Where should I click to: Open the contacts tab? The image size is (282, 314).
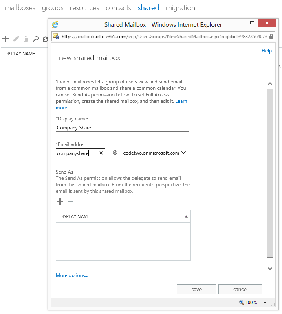[x=118, y=8]
